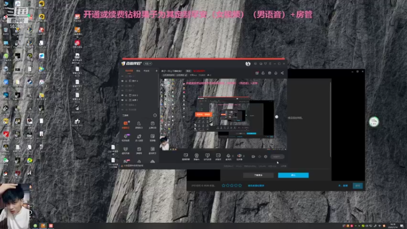
Task: Open the platform dropdown beside the app logo
Action: pyautogui.click(x=148, y=64)
